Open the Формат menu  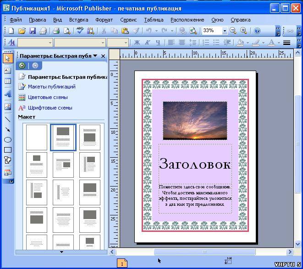coord(104,20)
